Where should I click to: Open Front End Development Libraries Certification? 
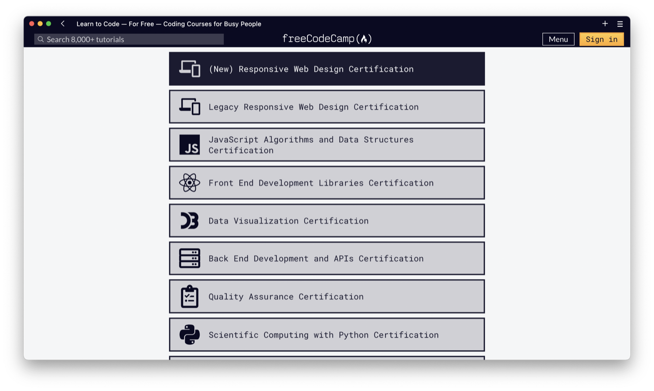pos(321,183)
